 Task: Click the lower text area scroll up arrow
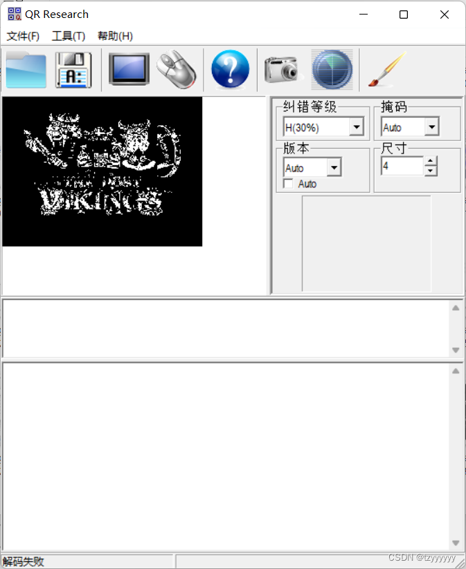point(456,371)
